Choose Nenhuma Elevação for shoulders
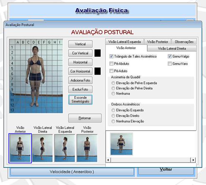 pos(113,121)
